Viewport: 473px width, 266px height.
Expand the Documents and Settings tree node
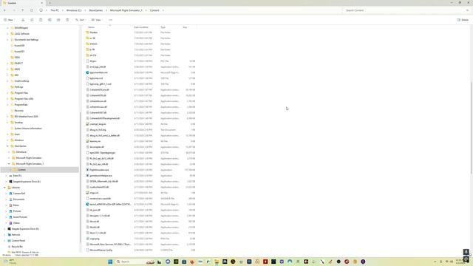click(x=7, y=40)
